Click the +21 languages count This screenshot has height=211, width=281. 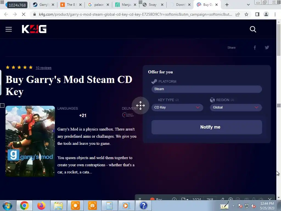coord(83,116)
